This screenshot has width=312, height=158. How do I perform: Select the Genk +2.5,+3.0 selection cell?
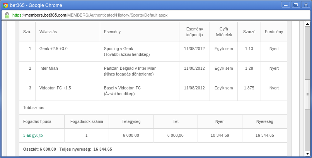tap(68, 52)
